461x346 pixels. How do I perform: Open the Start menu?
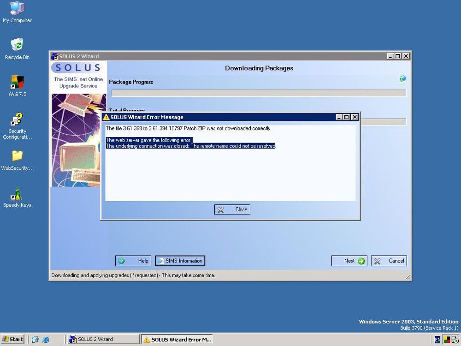(12, 339)
